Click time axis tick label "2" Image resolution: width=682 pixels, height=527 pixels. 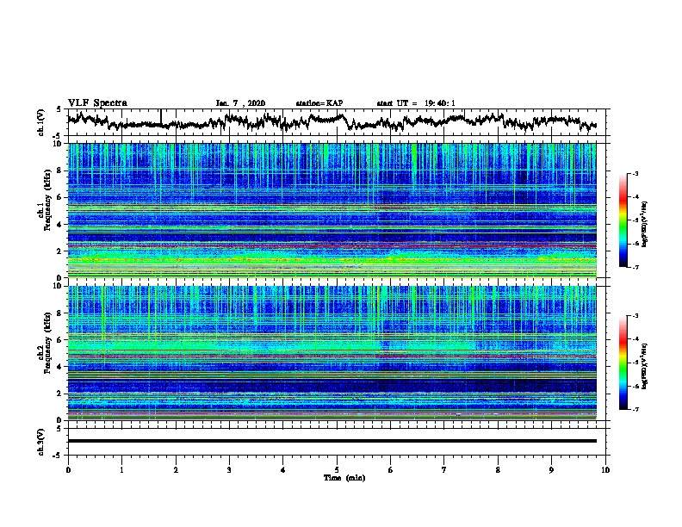[x=176, y=470]
